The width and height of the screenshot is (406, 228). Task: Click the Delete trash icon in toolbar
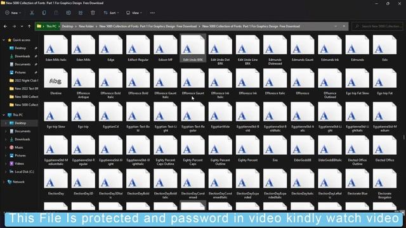93,13
